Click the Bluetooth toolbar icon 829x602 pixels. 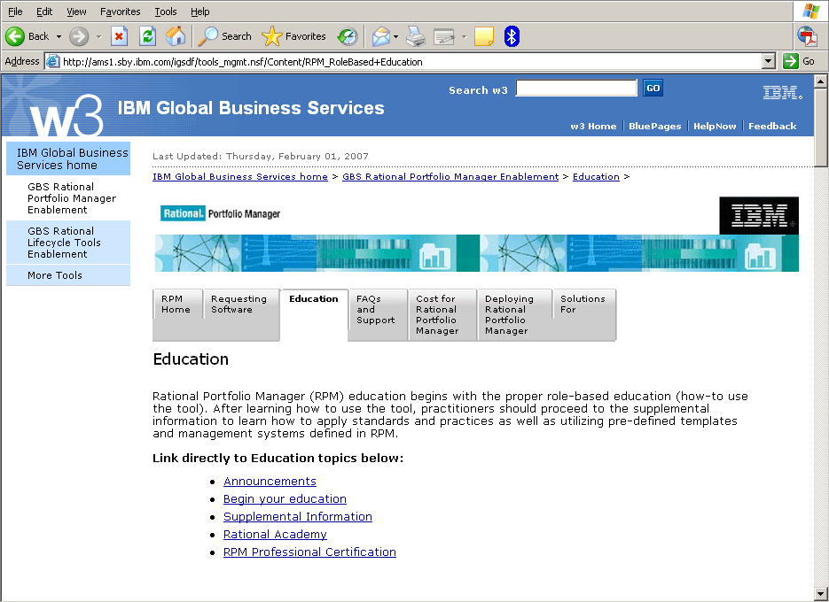(x=512, y=36)
